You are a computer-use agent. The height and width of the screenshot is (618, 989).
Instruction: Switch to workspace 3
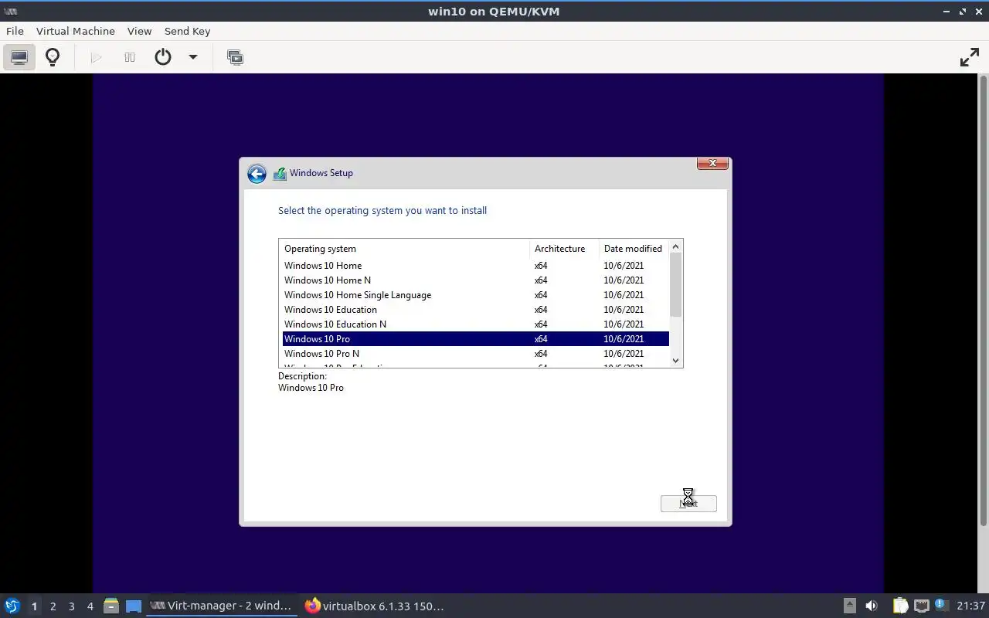click(x=71, y=606)
